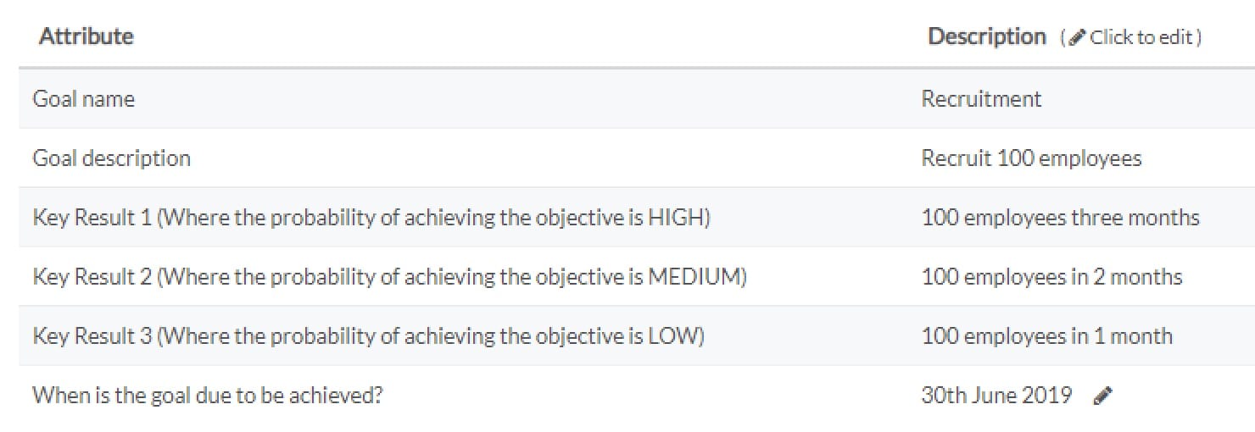This screenshot has width=1255, height=432.
Task: Click the pencil icon next to 30th June 2019
Action: tap(1102, 396)
